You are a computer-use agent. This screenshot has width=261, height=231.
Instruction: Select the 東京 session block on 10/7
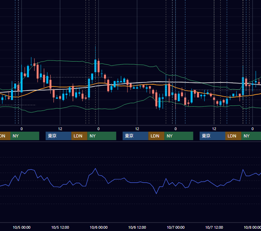213,136
